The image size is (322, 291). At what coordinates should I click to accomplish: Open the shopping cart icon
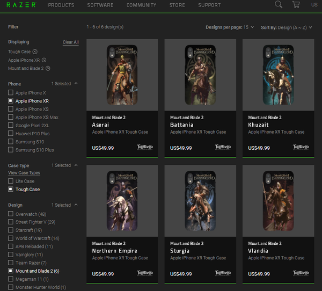[x=296, y=4]
